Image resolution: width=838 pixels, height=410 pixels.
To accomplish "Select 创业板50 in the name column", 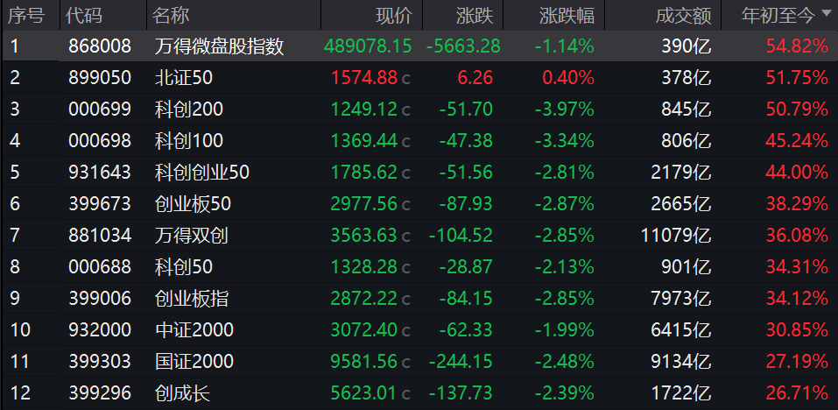I will 193,203.
